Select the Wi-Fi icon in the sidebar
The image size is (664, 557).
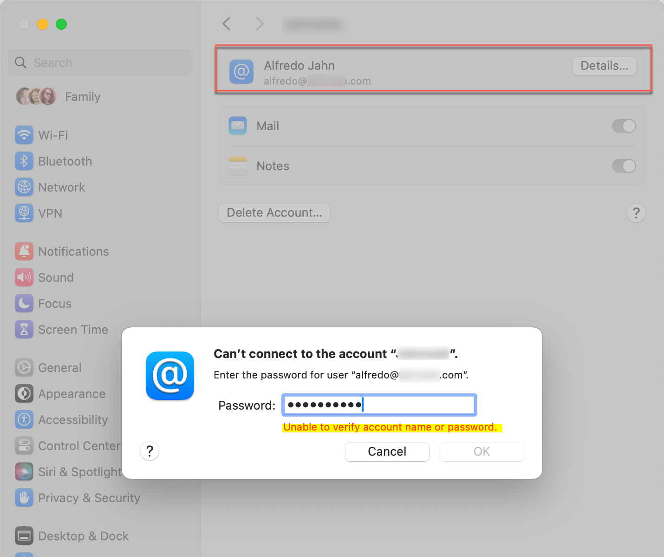tap(24, 135)
